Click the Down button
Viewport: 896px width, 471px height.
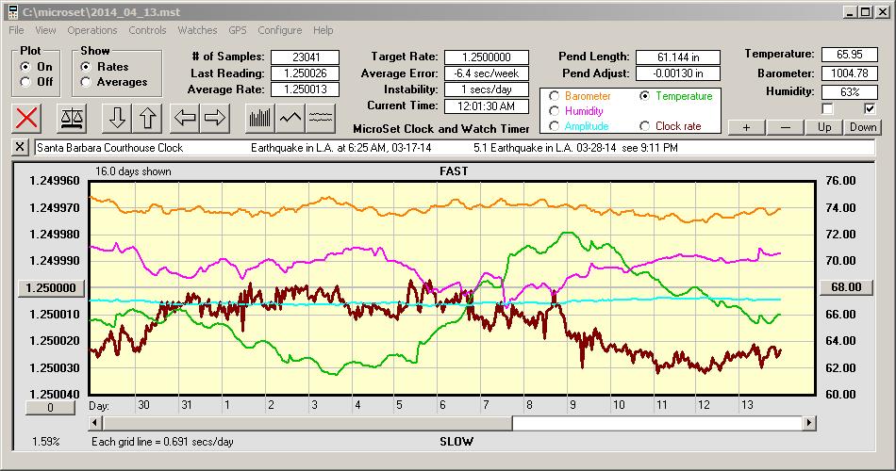coord(862,127)
